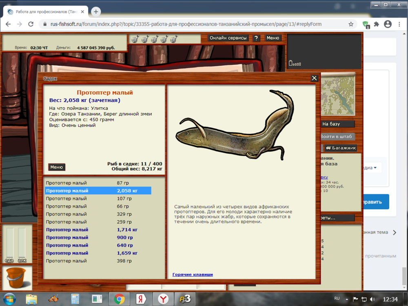The width and height of the screenshot is (408, 306).
Task: Launch Yandex browser from the taskbar
Action: click(x=163, y=299)
